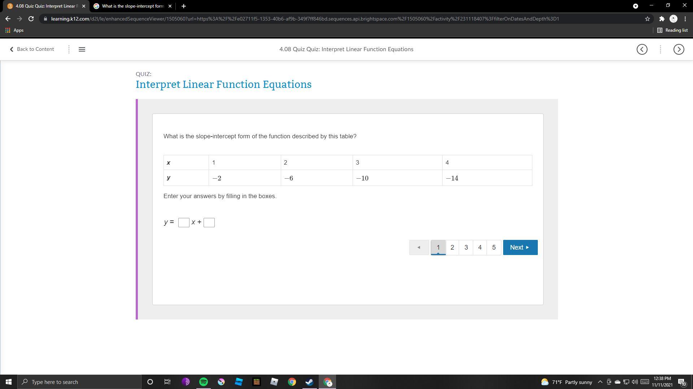
Task: Bookmark this page with the star icon
Action: click(x=647, y=19)
